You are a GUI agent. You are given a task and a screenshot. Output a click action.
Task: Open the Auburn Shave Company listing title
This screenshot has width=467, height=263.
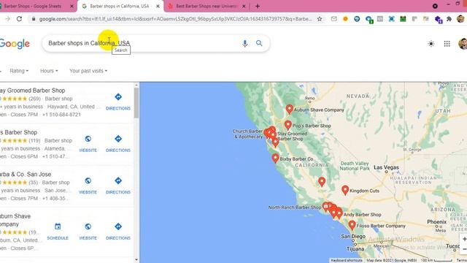(15, 220)
